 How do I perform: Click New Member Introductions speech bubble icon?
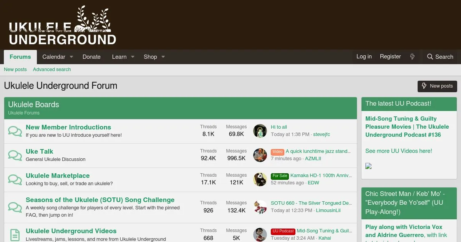click(x=15, y=131)
